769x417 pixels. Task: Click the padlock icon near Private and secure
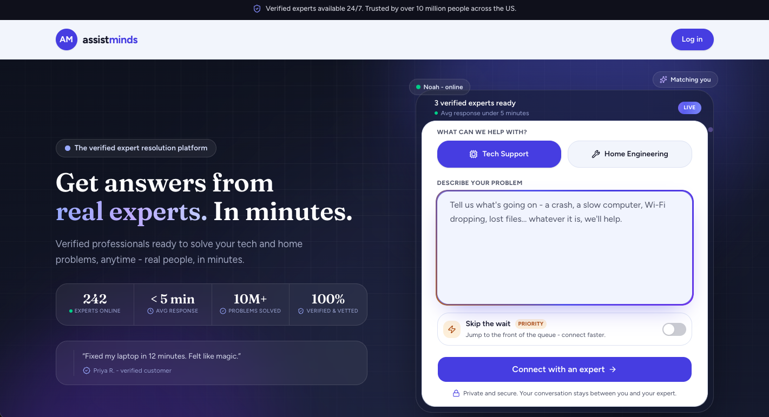(x=456, y=393)
